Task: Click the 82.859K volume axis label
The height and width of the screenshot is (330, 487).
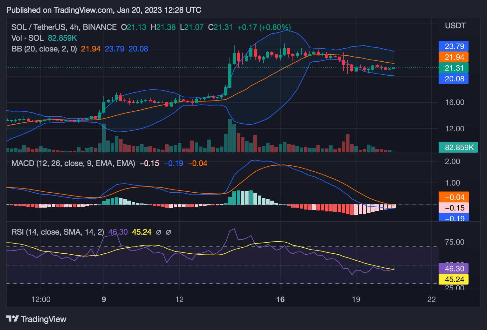Action: pyautogui.click(x=458, y=147)
